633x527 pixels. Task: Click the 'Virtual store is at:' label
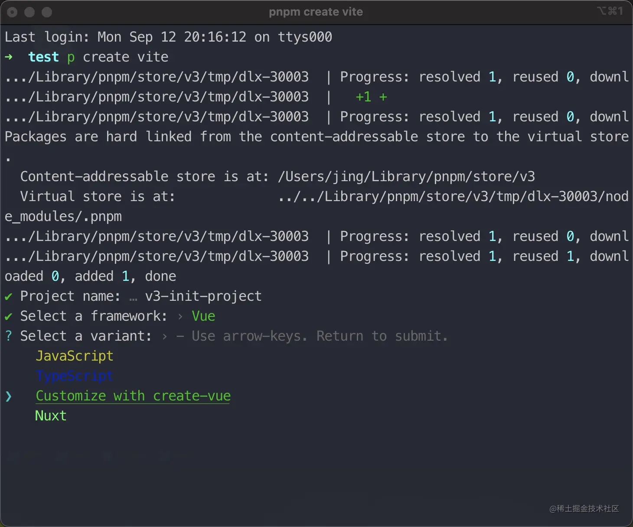point(98,196)
